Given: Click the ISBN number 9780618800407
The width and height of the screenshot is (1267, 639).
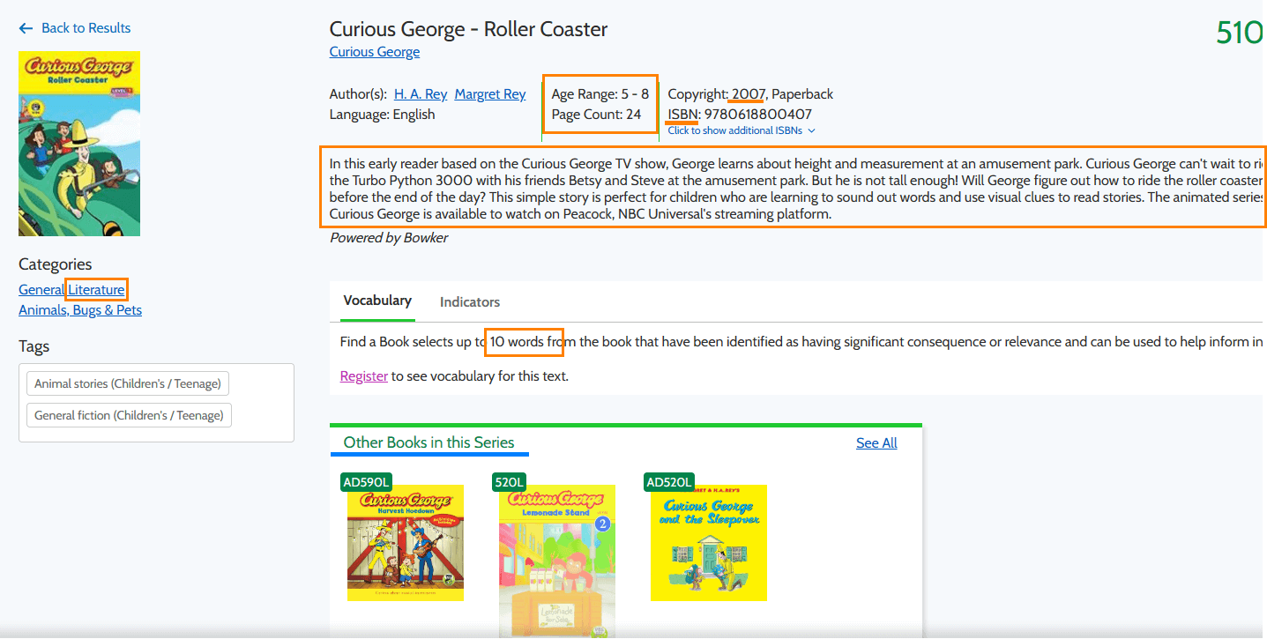Looking at the screenshot, I should pos(758,115).
